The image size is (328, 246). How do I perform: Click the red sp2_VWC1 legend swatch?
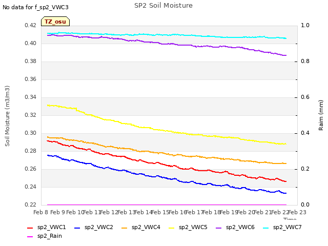[30, 228]
